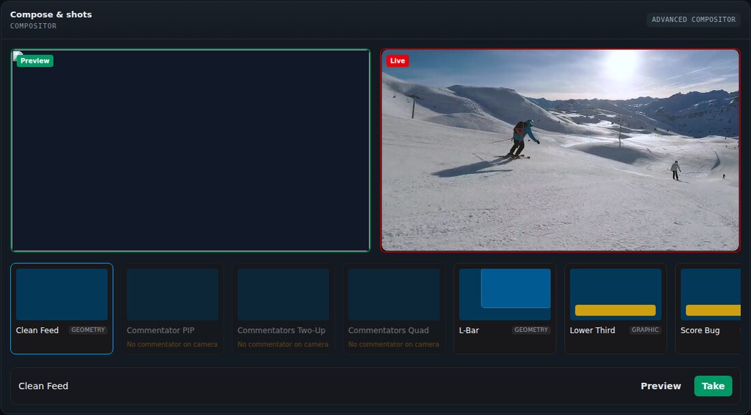Open the Advanced Compositor badge
The image size is (751, 415).
693,20
